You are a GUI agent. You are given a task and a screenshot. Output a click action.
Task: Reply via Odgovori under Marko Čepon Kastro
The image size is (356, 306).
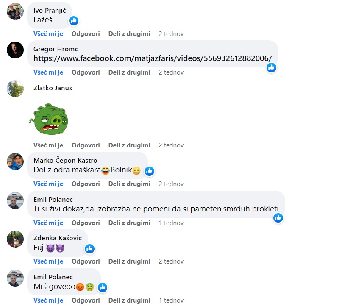click(86, 184)
